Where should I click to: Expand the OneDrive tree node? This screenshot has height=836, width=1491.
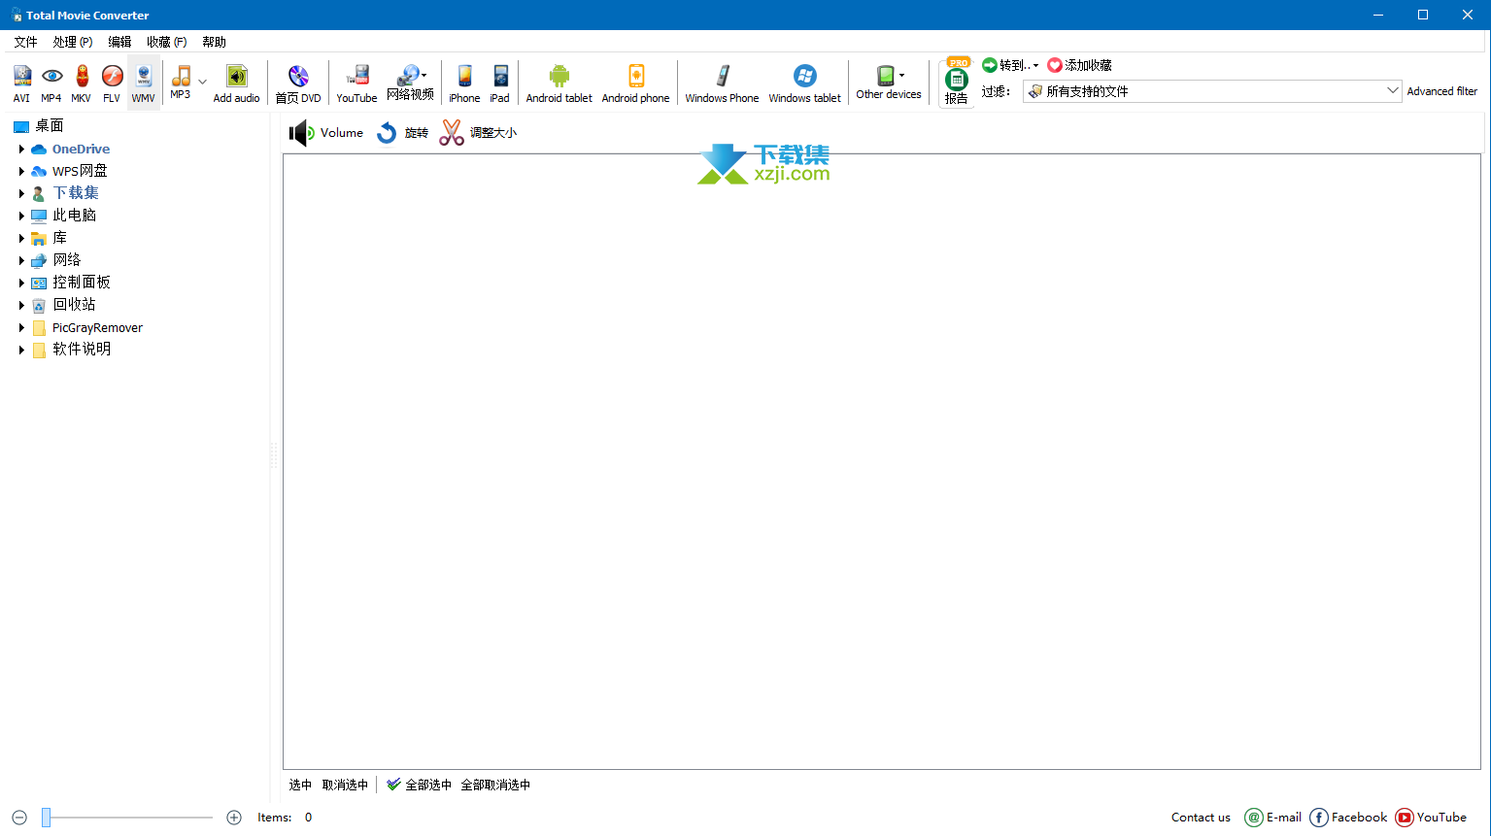[21, 150]
